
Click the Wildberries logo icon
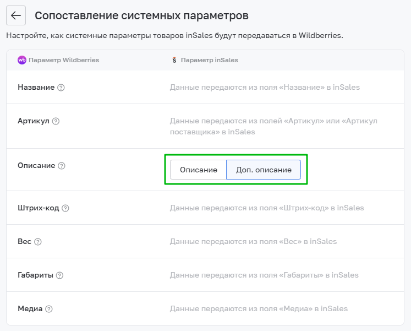21,60
